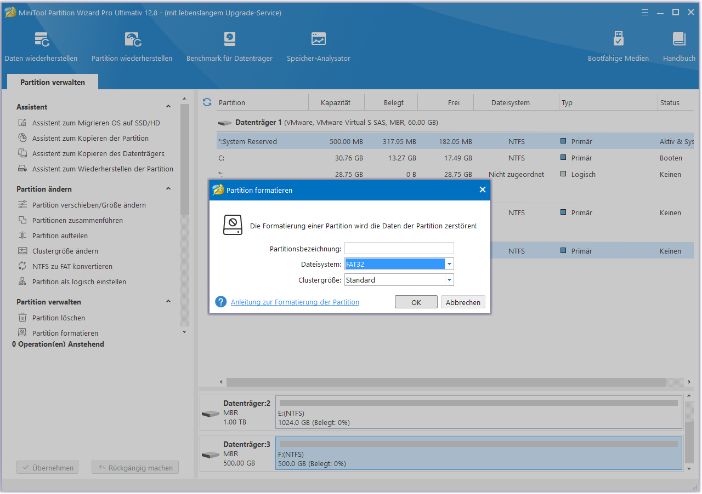The image size is (702, 494).
Task: Click the Übernehmen button
Action: click(x=48, y=468)
